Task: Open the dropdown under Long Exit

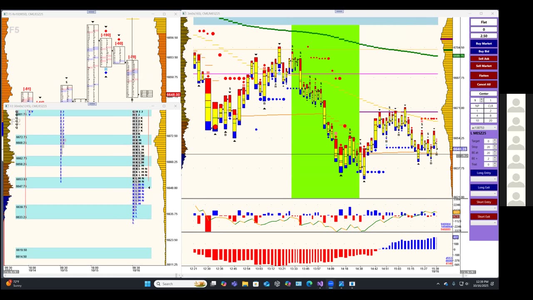Action: [484, 193]
